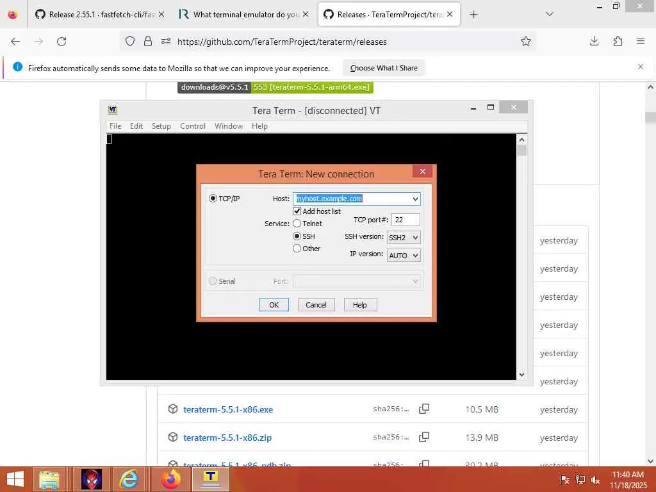Download the teraterm-5.5.1-x86.zip link
Viewport: 656px width, 492px height.
pyautogui.click(x=227, y=438)
